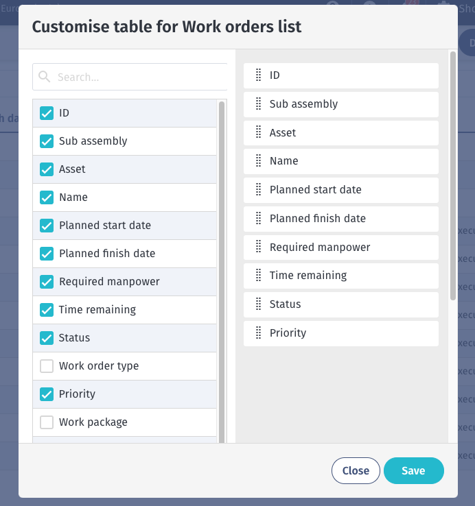Tick the Work package checkbox
The image size is (475, 506).
pyautogui.click(x=47, y=422)
